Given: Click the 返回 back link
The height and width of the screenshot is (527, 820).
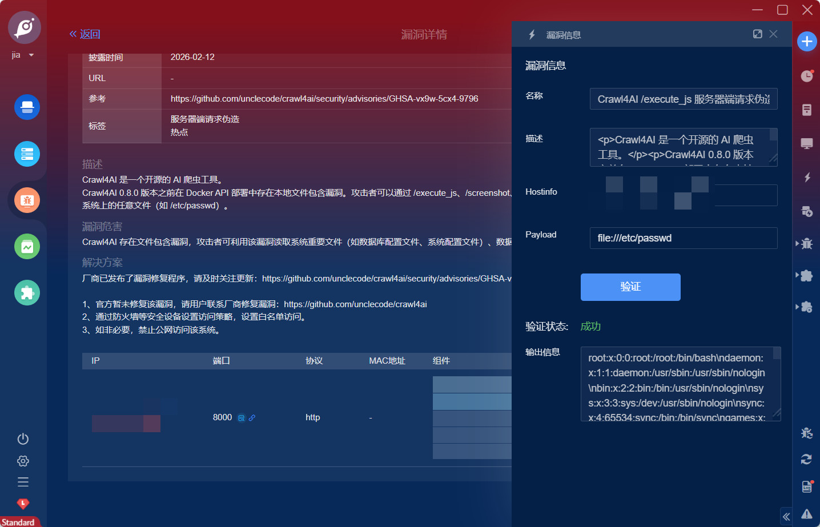Looking at the screenshot, I should [85, 34].
